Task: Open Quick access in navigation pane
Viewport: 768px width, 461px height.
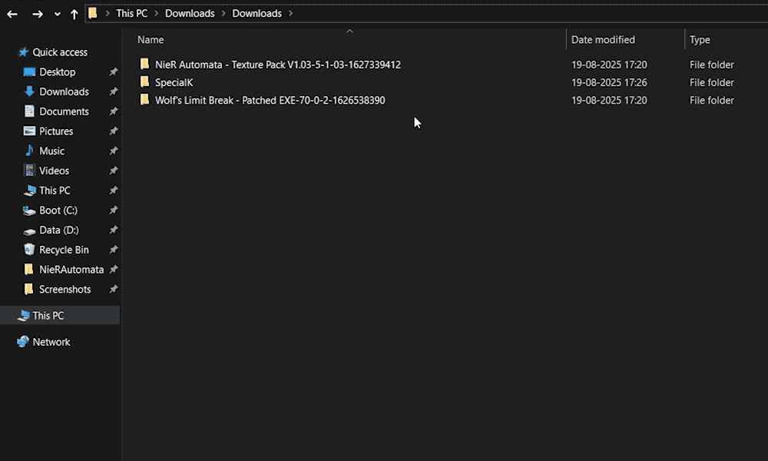Action: pyautogui.click(x=60, y=52)
